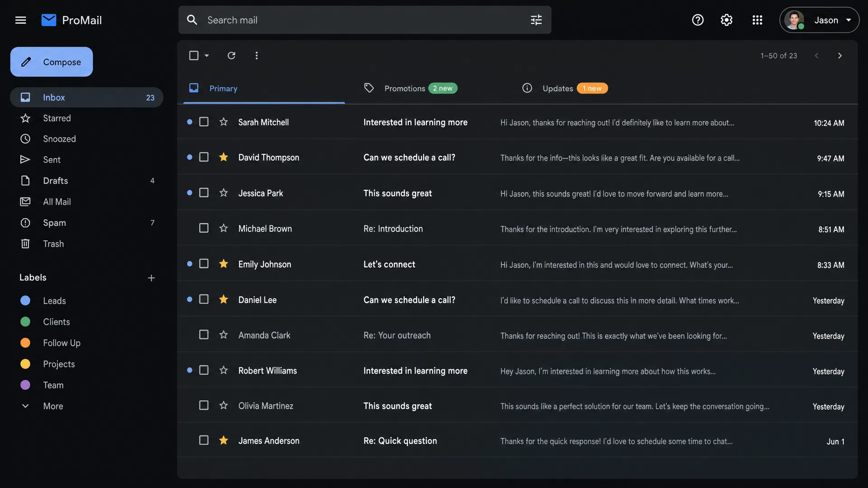Viewport: 868px width, 488px height.
Task: Click the Promotions tag icon
Action: (x=369, y=88)
